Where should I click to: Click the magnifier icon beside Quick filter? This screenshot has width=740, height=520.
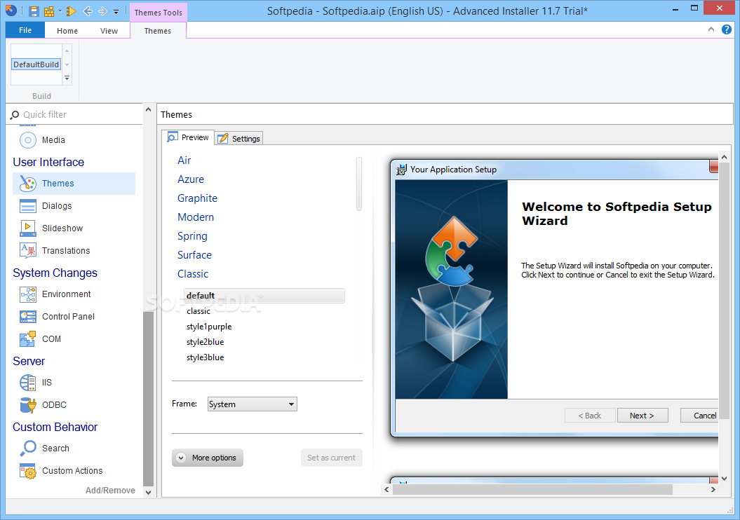pos(15,114)
